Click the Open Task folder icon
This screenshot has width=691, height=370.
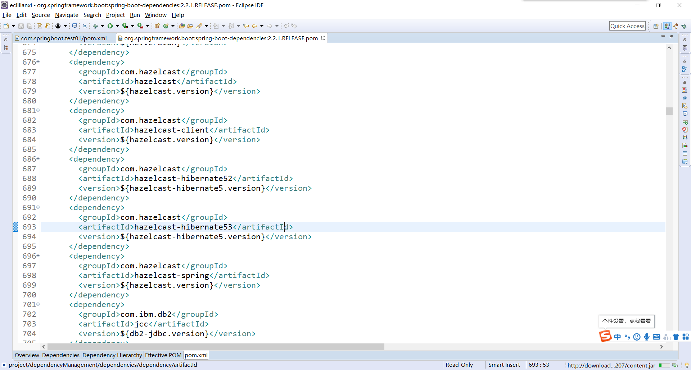click(x=190, y=26)
